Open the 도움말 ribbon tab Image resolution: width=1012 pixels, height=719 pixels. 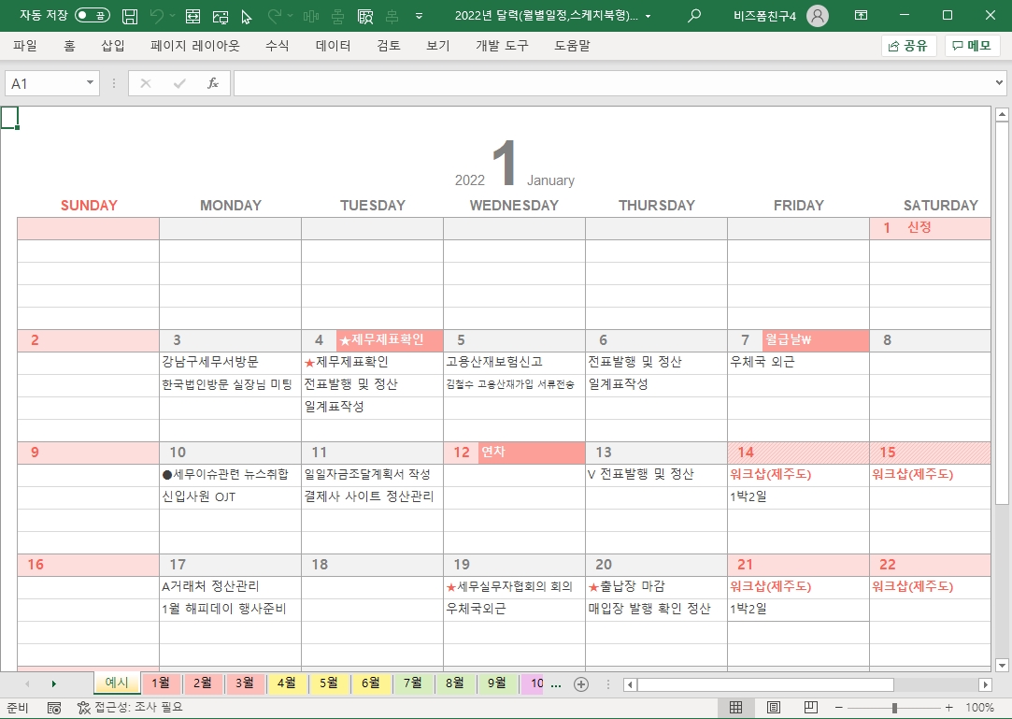point(573,45)
